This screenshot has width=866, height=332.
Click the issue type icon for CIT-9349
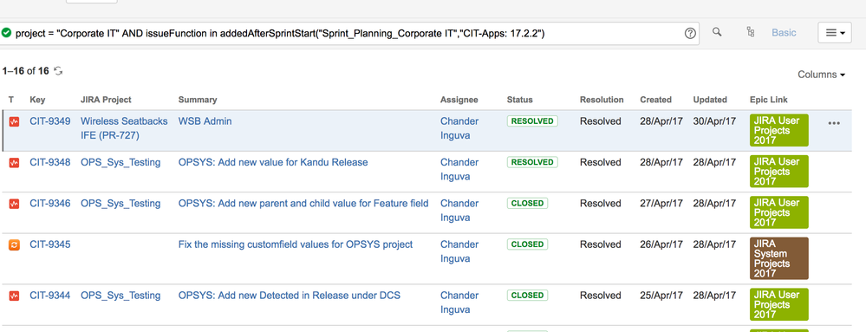coord(15,121)
